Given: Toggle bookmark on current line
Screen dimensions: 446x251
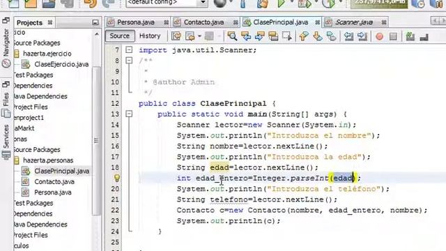Looking at the screenshot, I should 332,36.
